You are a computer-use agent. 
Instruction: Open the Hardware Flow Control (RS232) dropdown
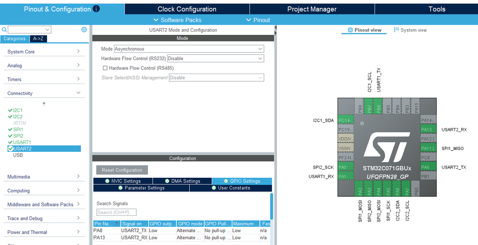click(x=216, y=58)
